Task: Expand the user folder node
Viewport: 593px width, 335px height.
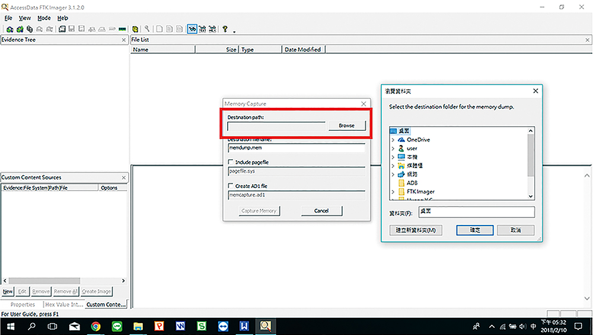Action: point(393,149)
